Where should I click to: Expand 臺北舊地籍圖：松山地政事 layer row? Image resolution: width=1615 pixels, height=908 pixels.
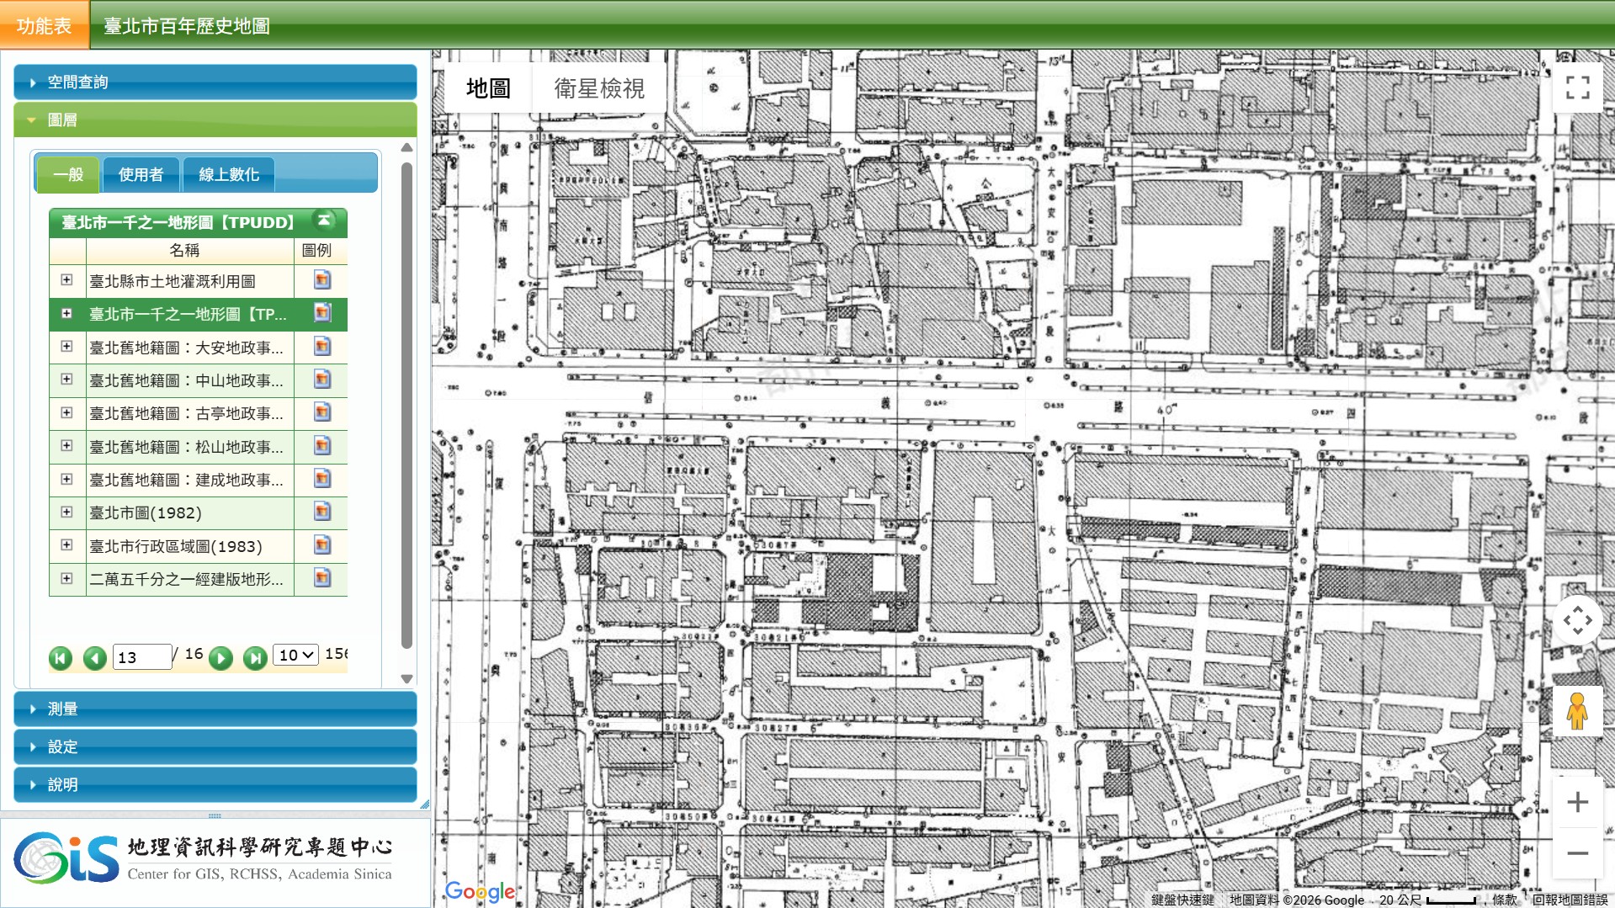coord(66,446)
